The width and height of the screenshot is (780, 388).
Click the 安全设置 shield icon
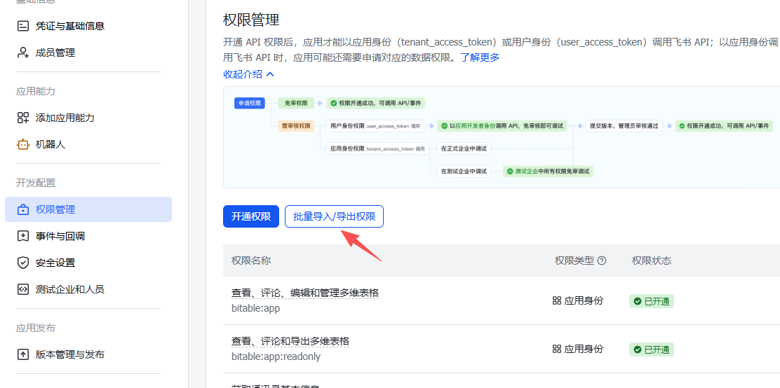[x=23, y=263]
